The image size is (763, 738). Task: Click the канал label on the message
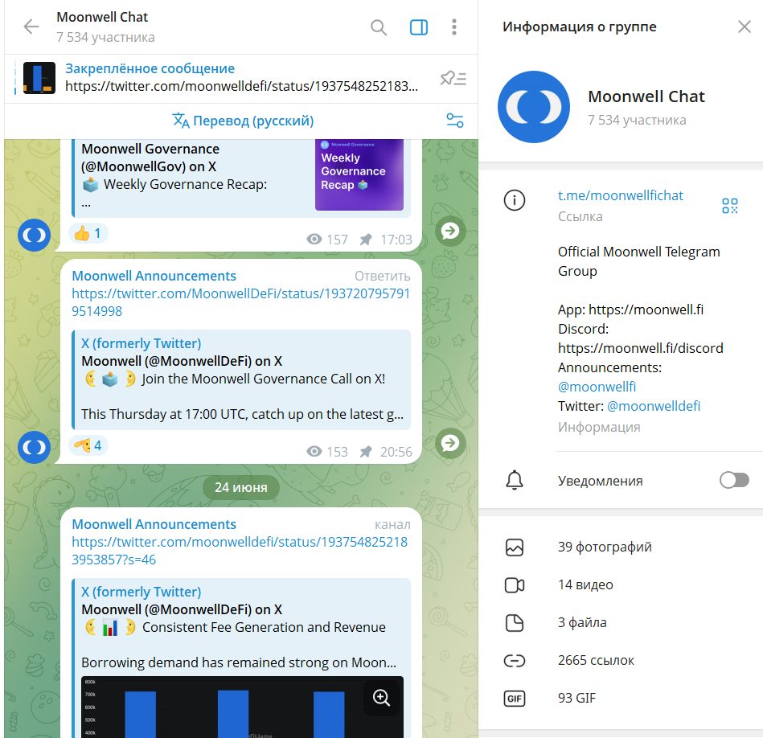(x=392, y=525)
